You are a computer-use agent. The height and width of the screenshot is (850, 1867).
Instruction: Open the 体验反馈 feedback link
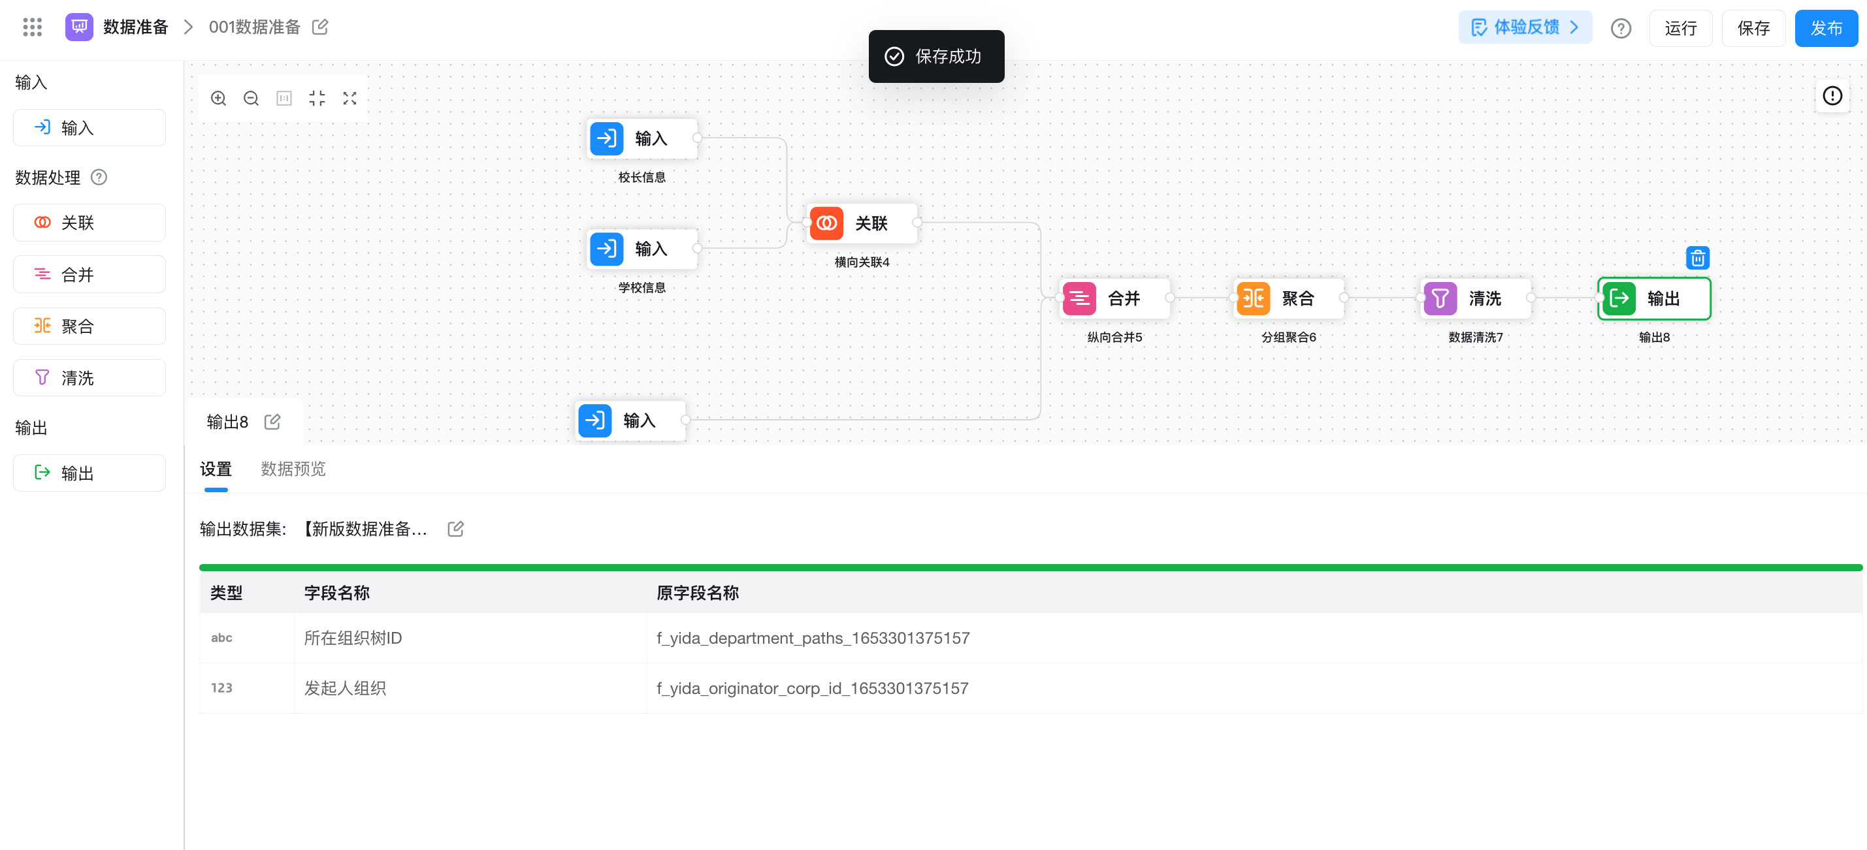pos(1525,27)
